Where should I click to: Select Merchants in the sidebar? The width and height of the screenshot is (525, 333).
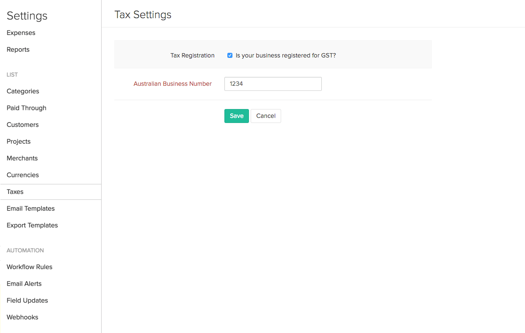point(22,158)
